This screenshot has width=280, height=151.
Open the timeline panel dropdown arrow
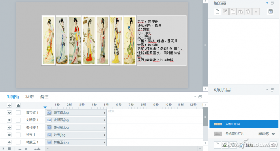(195, 97)
